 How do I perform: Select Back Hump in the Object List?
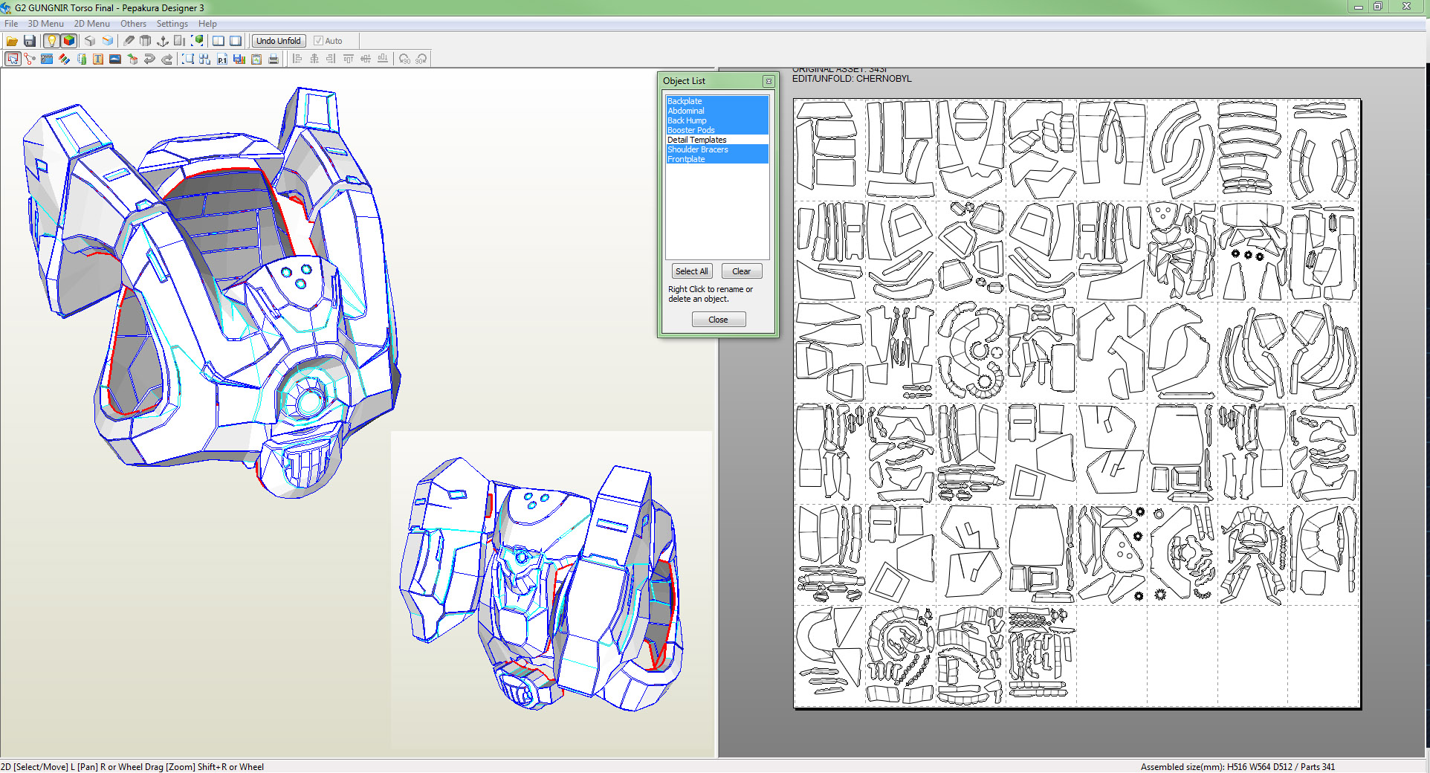tap(717, 120)
